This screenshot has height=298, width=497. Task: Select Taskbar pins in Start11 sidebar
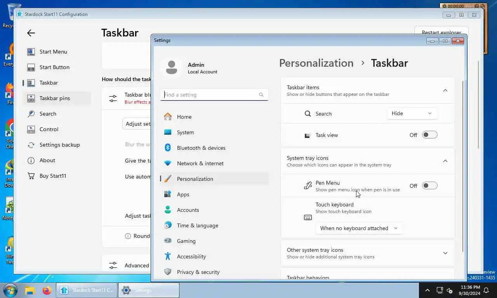(57, 98)
